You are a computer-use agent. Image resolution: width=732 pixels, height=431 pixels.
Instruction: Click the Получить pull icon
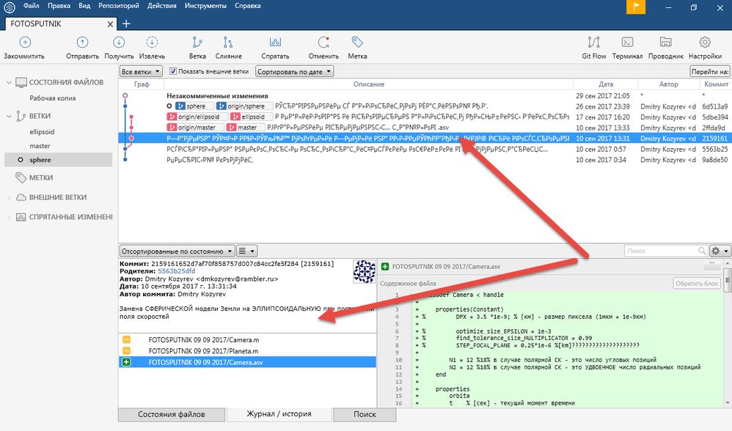click(119, 43)
